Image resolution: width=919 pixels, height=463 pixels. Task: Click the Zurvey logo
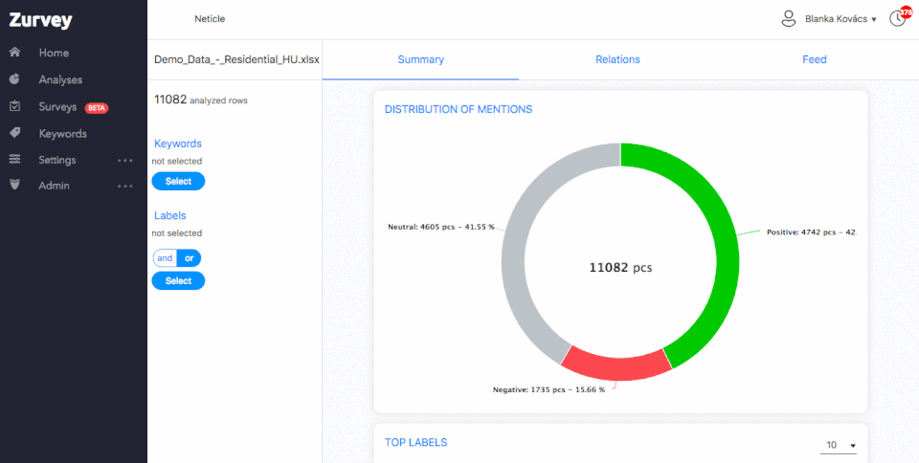point(40,20)
